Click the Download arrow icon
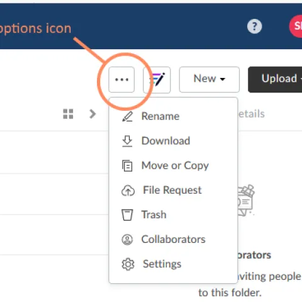This screenshot has height=302, width=302. (x=127, y=141)
